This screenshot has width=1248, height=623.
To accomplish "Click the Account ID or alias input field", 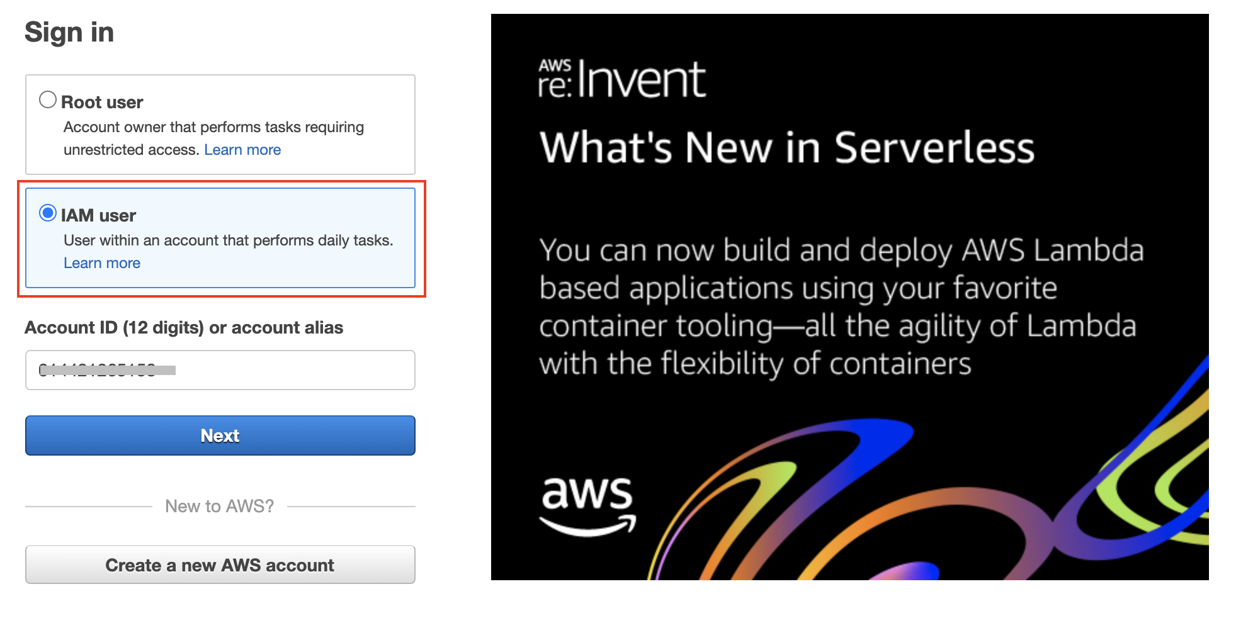I will pyautogui.click(x=220, y=370).
